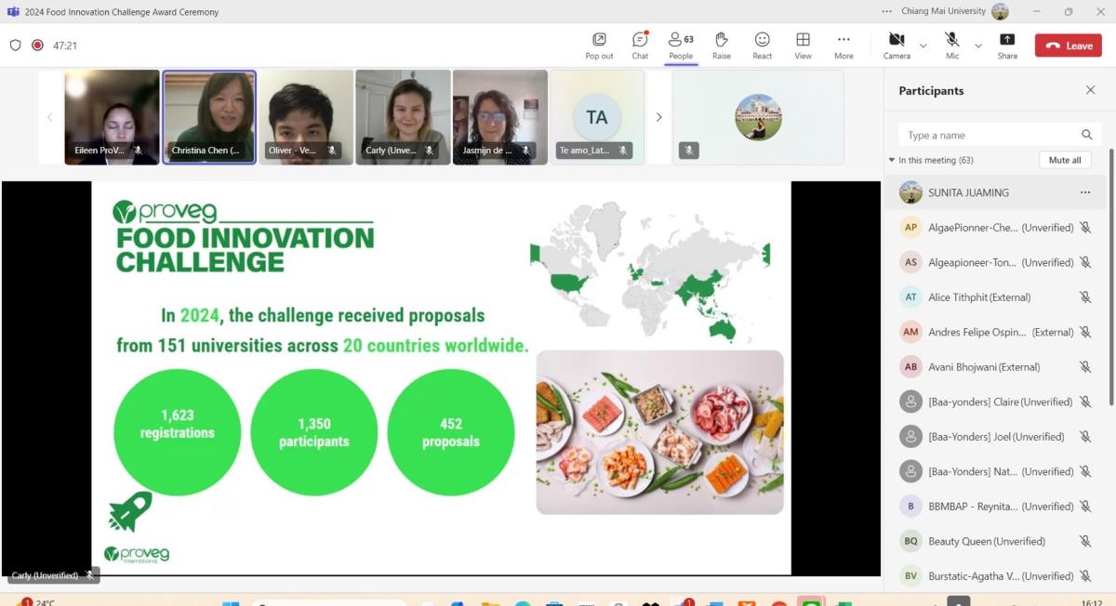Click the 'Participants' panel heading

pyautogui.click(x=931, y=90)
